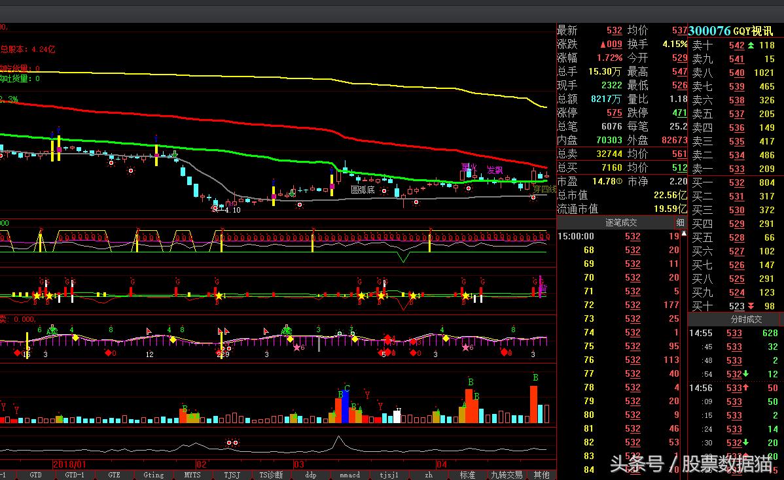Viewport: 784px width, 480px height.
Task: Open the TS诊断 indicator tab
Action: pyautogui.click(x=271, y=475)
